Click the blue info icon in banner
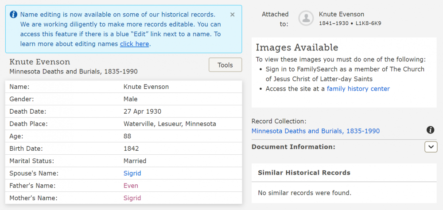Screen dimensions: 443x210 pos(14,15)
